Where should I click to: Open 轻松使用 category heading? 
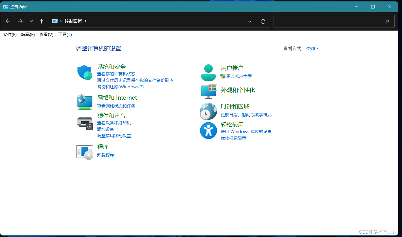(x=232, y=125)
